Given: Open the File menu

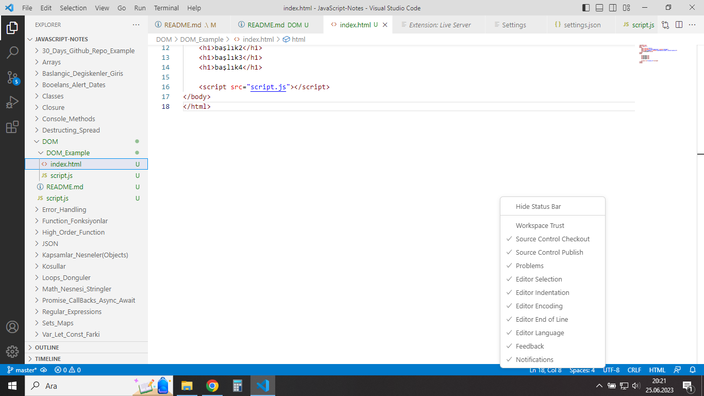Looking at the screenshot, I should click(x=27, y=8).
